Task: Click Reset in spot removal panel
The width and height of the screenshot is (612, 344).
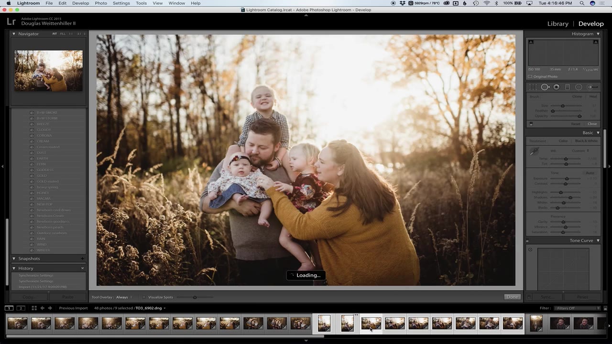Action: pos(576,124)
